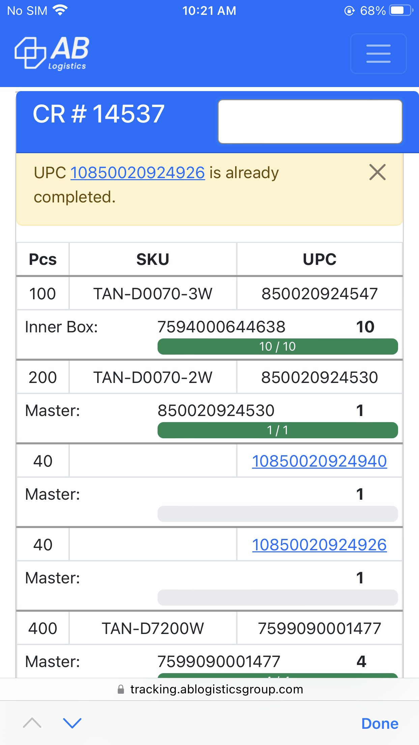Tap the lock icon in address bar
The height and width of the screenshot is (745, 419).
[x=121, y=689]
